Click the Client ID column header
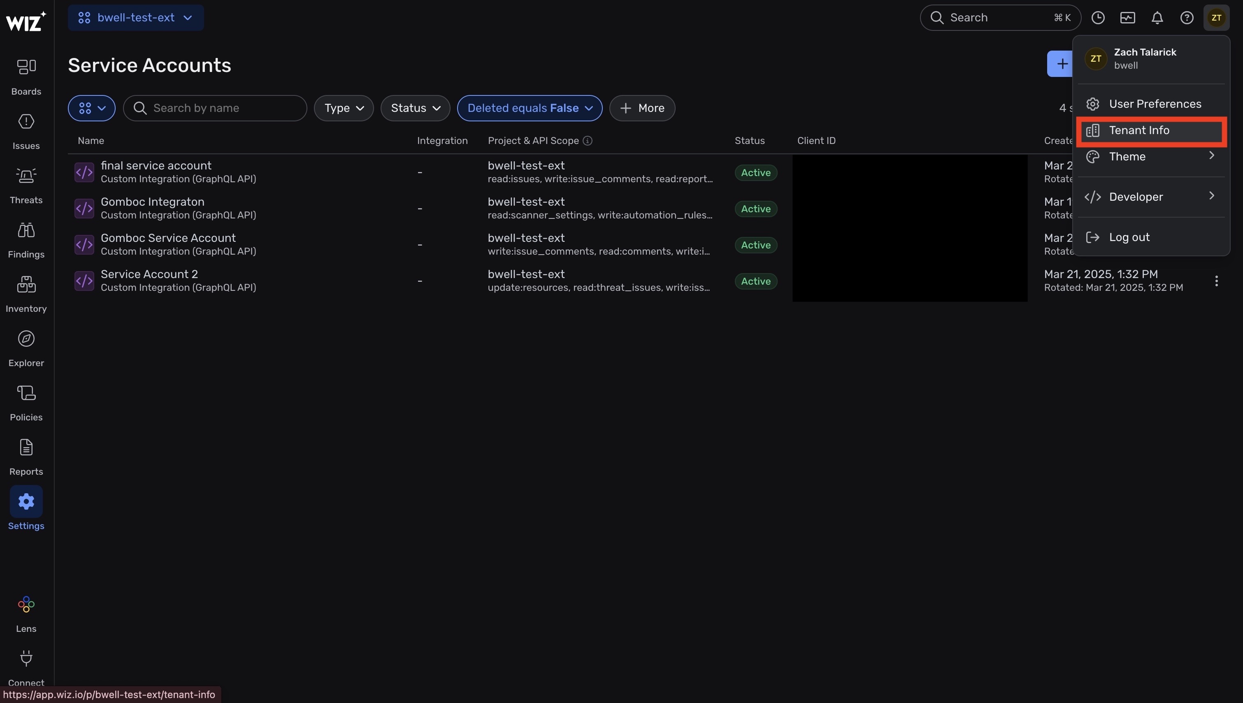 click(816, 141)
